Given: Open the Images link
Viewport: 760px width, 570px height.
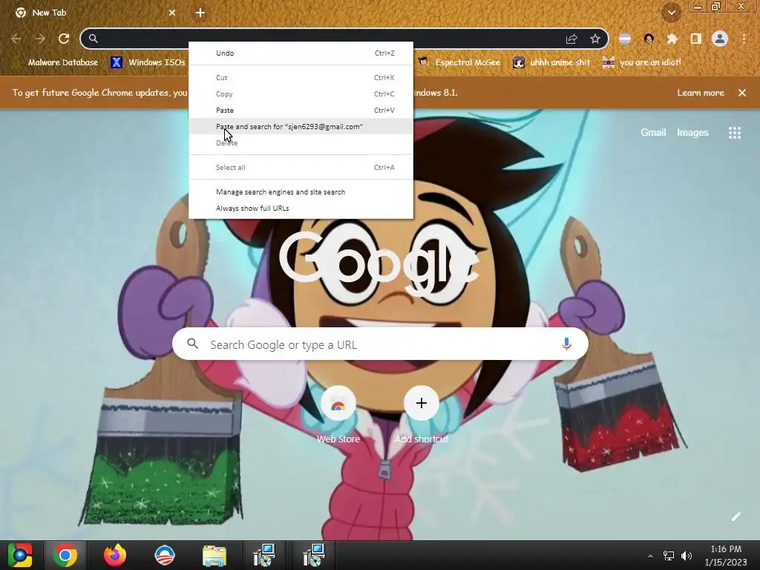Looking at the screenshot, I should point(692,132).
